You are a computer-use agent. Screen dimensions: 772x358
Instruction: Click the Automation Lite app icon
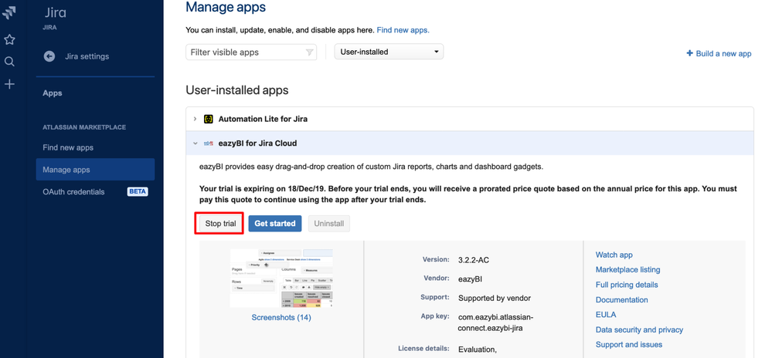(209, 119)
